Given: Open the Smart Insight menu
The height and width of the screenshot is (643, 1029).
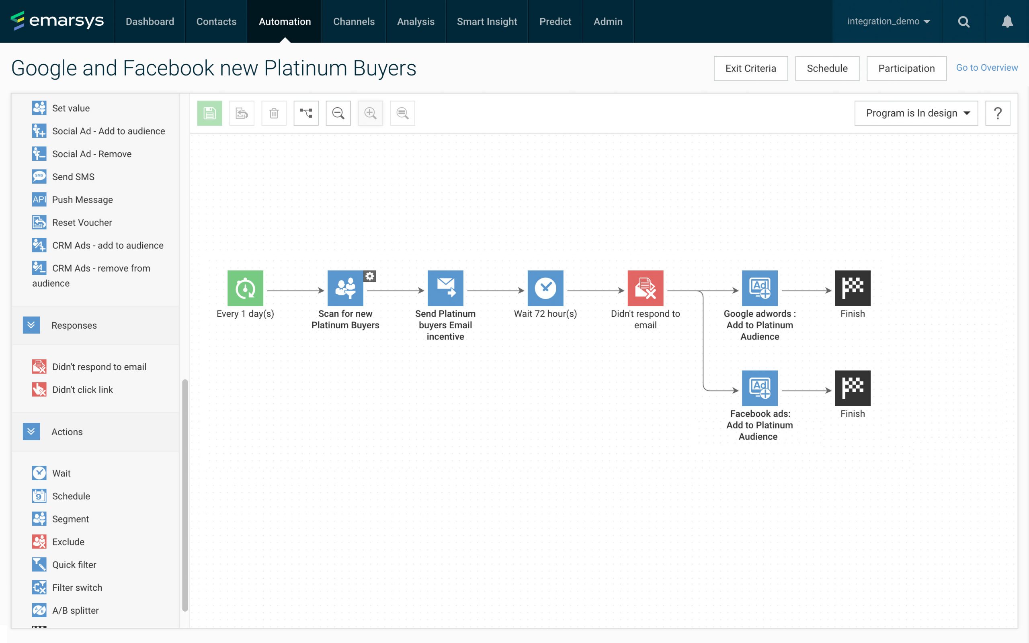Looking at the screenshot, I should pos(487,21).
